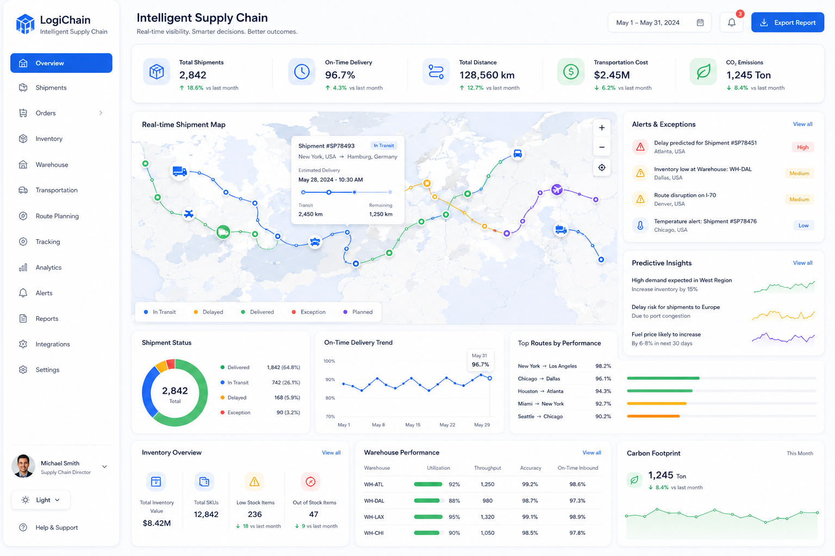Navigate to Integrations in sidebar
The width and height of the screenshot is (835, 556).
click(x=61, y=344)
